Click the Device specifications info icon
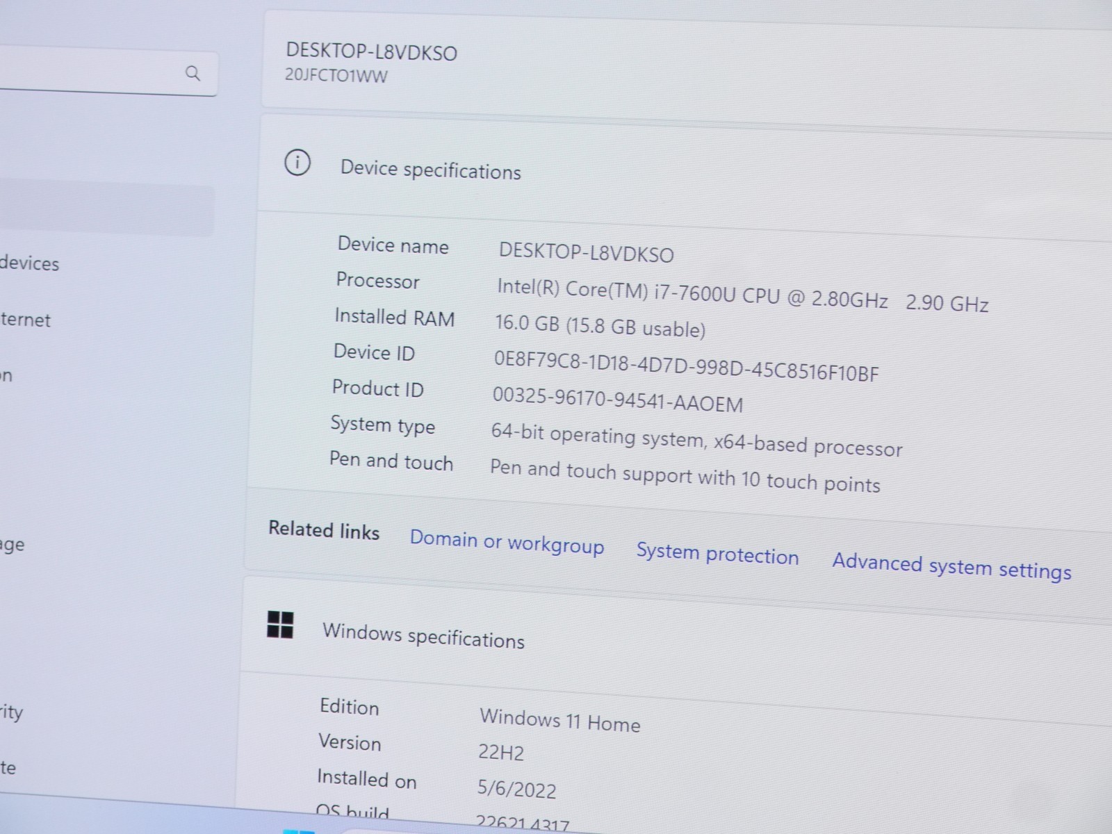The width and height of the screenshot is (1112, 834). (297, 163)
